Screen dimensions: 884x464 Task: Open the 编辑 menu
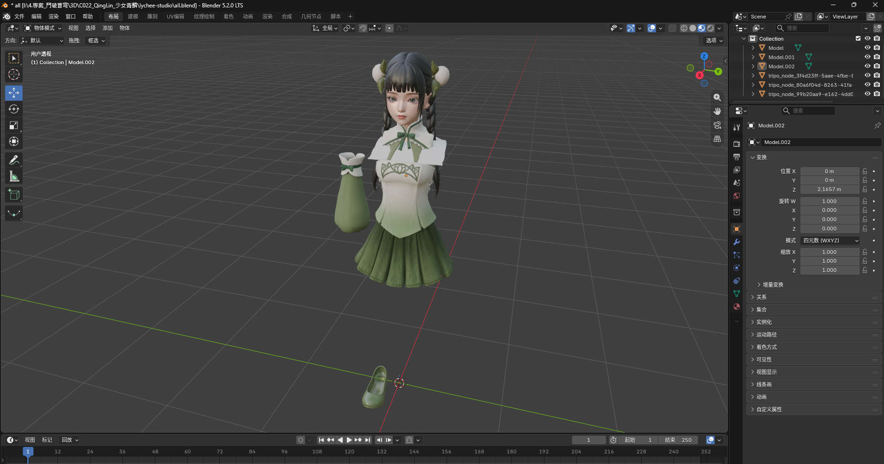pyautogui.click(x=36, y=17)
